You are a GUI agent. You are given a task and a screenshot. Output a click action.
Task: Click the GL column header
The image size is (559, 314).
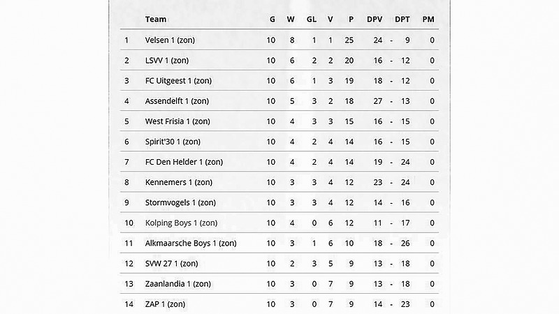click(x=312, y=20)
